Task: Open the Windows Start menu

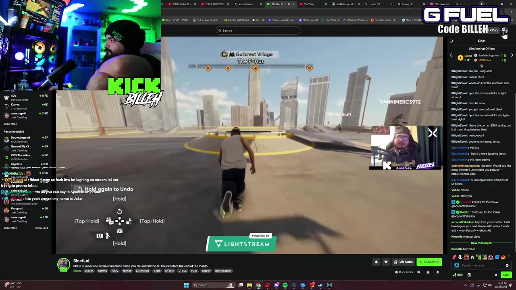Action: [186, 285]
